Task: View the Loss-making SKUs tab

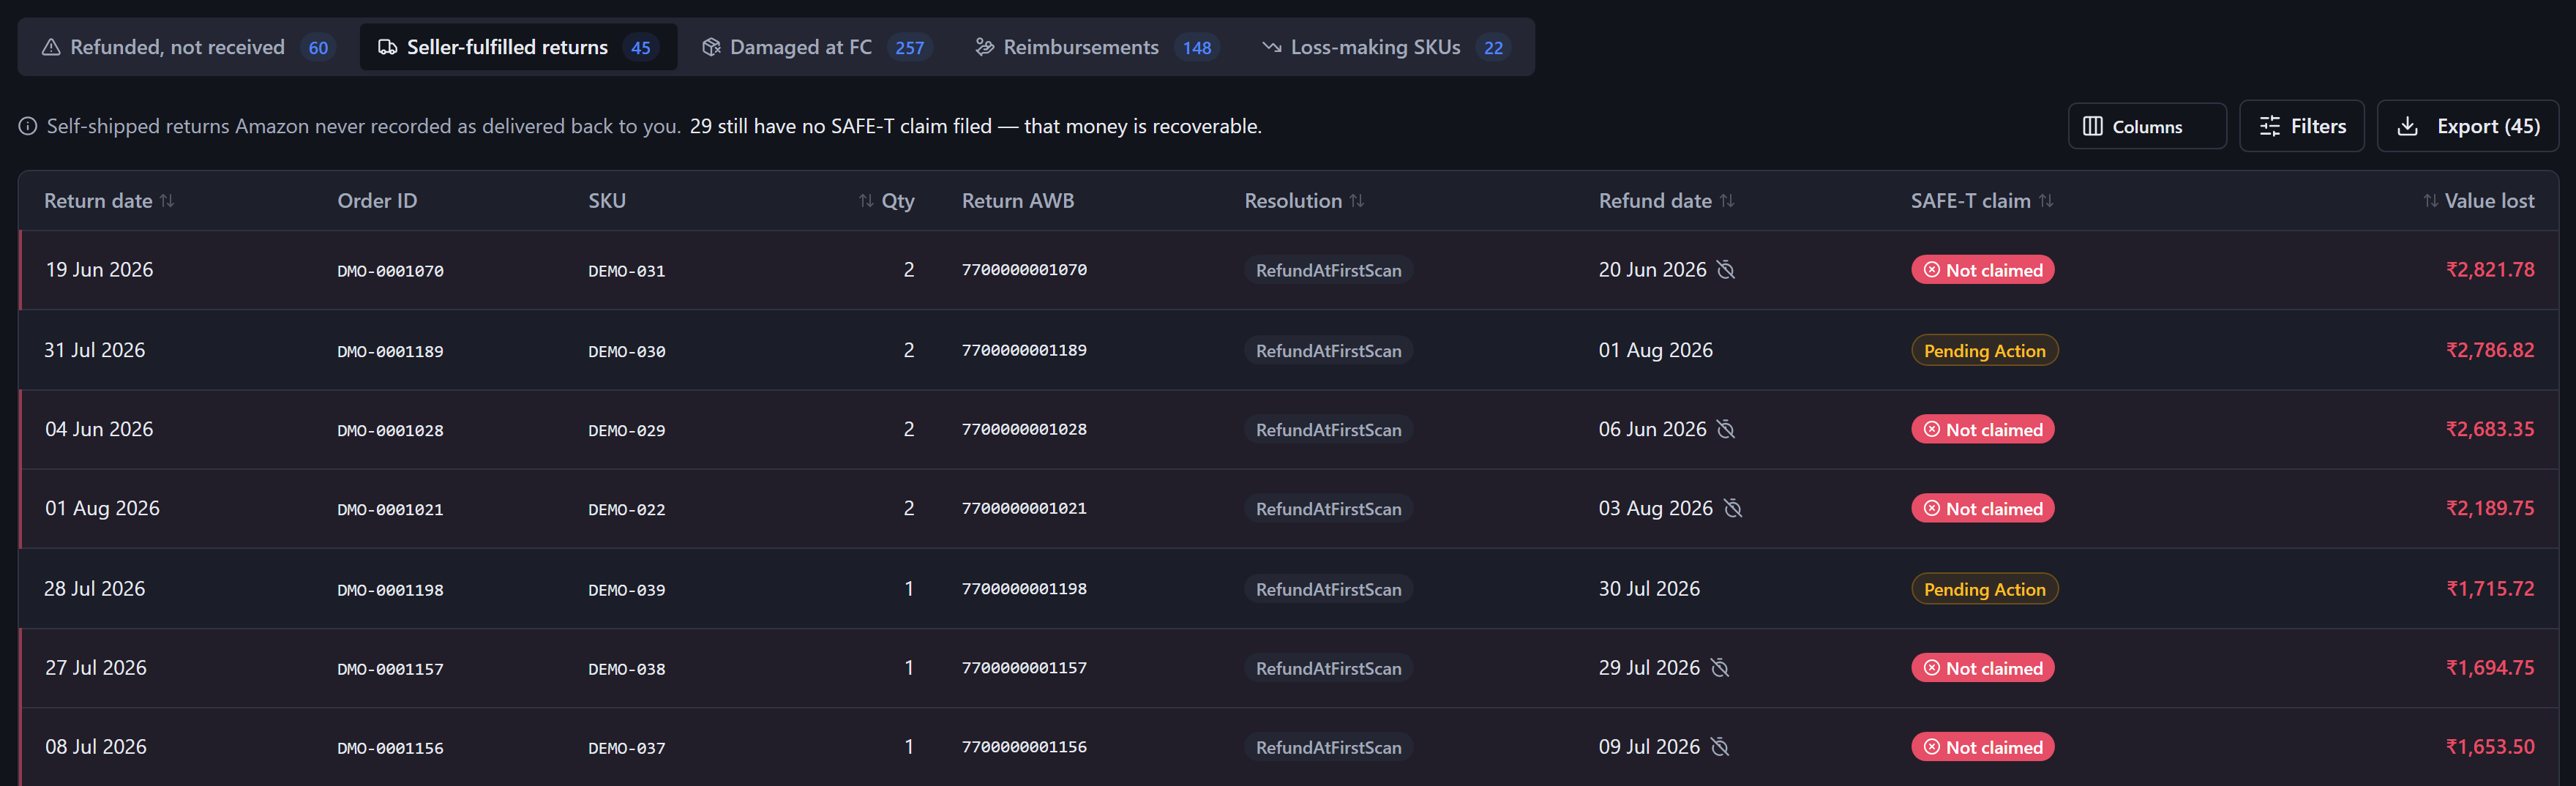Action: click(x=1385, y=47)
